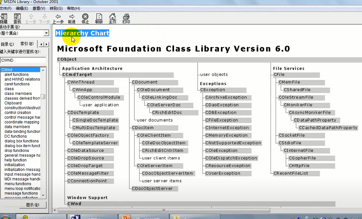
Task: Select 'caret functions' in the index list
Action: tap(17, 84)
